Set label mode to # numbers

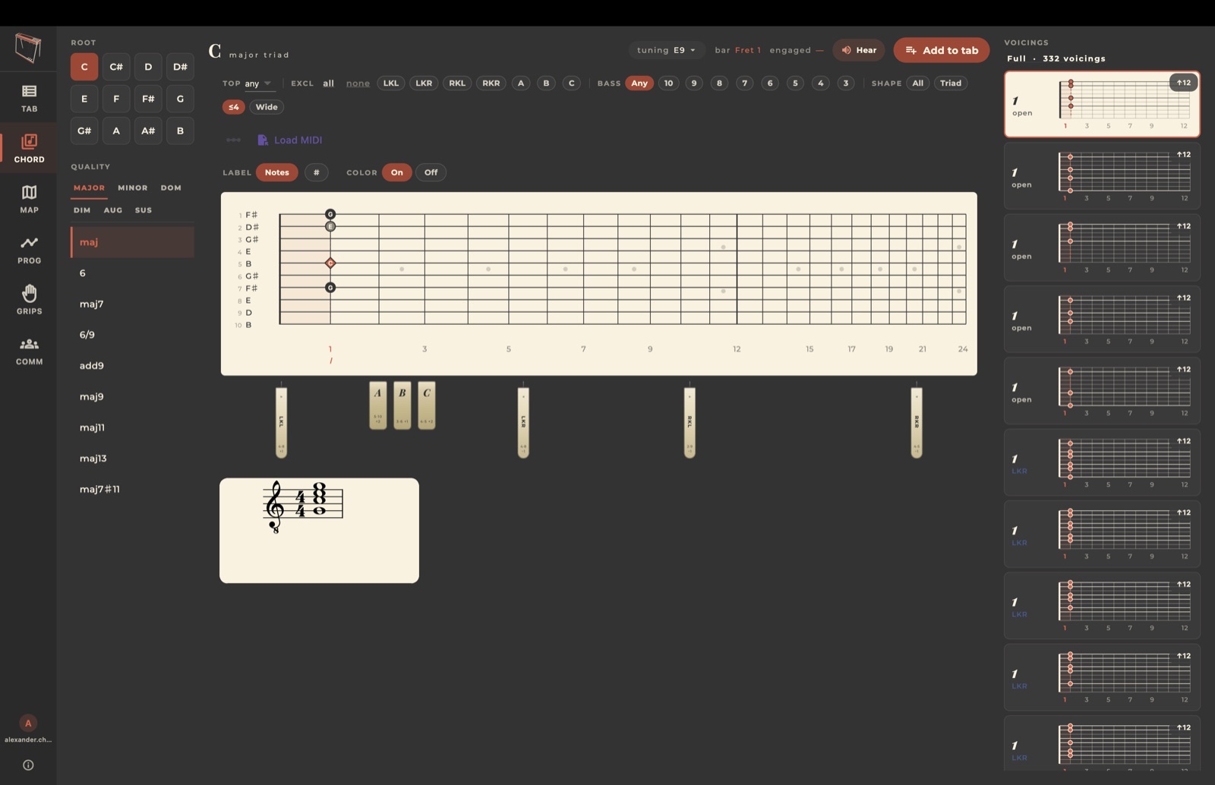coord(317,172)
